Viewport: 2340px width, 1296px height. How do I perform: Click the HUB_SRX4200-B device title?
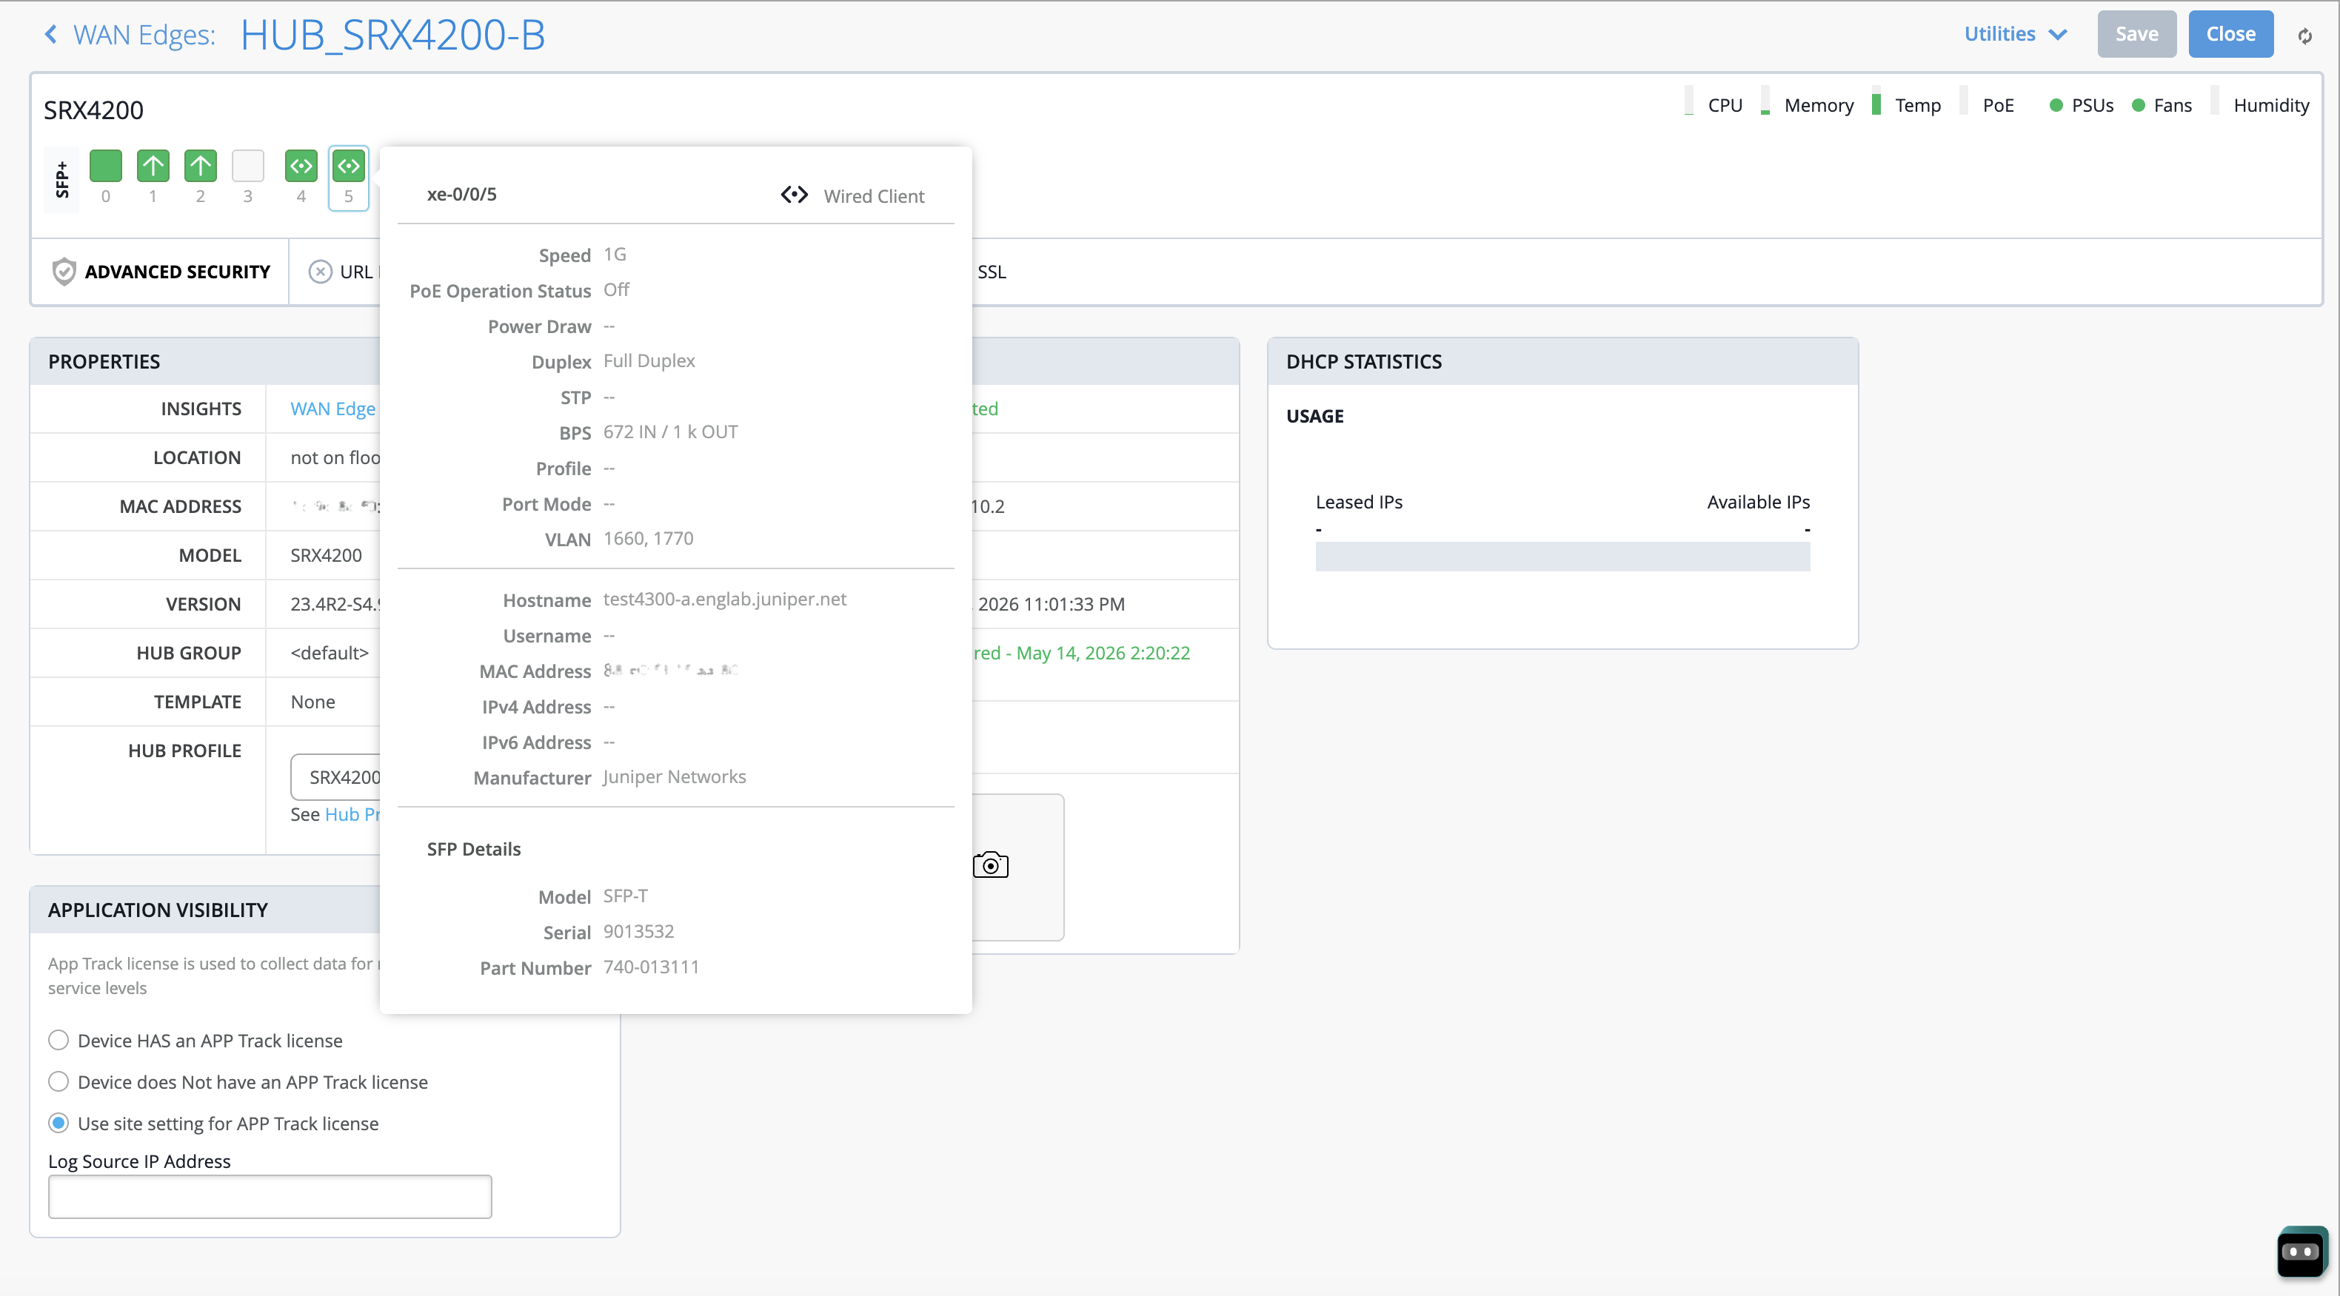pyautogui.click(x=392, y=35)
